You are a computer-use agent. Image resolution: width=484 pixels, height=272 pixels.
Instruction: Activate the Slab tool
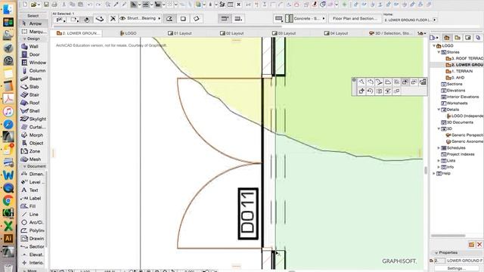point(33,87)
